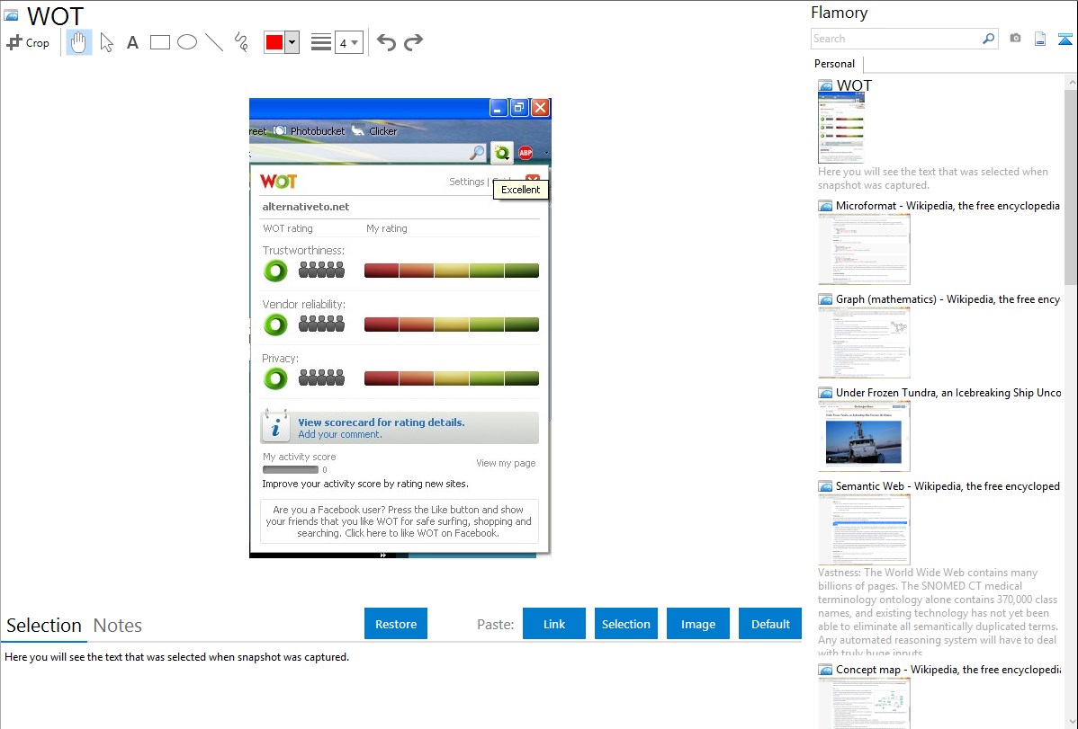Open the line width dropdown showing 4

348,42
